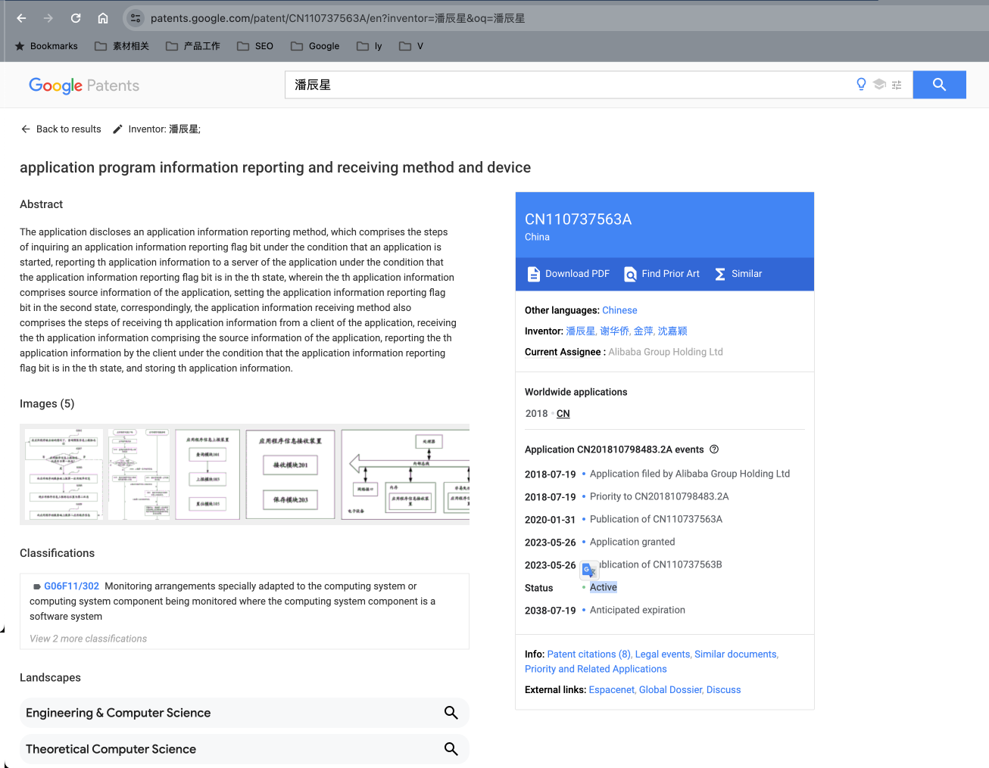Screen dimensions: 989x768
Task: Open the Bookmarks star item
Action: click(46, 46)
